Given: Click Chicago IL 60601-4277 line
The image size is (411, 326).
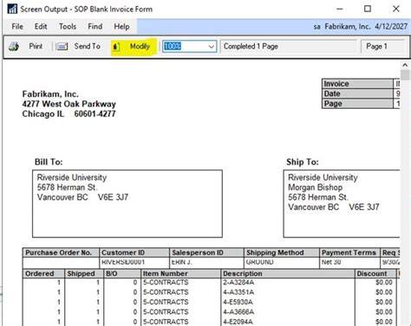Looking at the screenshot, I should tap(69, 114).
